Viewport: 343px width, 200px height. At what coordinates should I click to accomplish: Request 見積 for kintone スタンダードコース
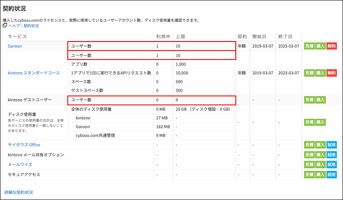tap(309, 73)
